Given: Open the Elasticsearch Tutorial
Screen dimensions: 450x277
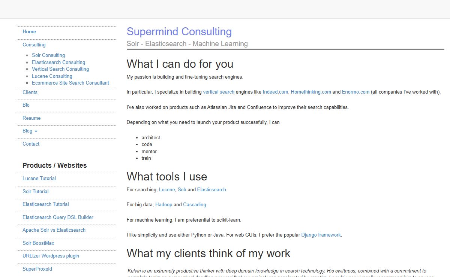Looking at the screenshot, I should click(x=46, y=204).
